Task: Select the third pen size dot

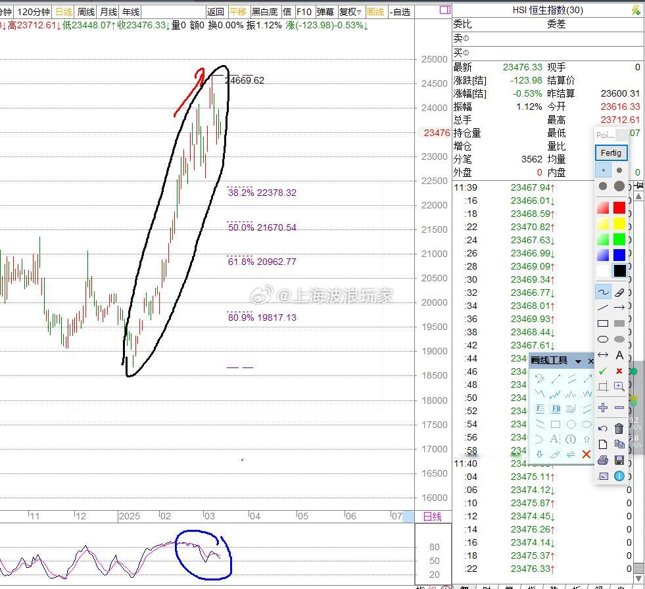Action: pyautogui.click(x=603, y=186)
